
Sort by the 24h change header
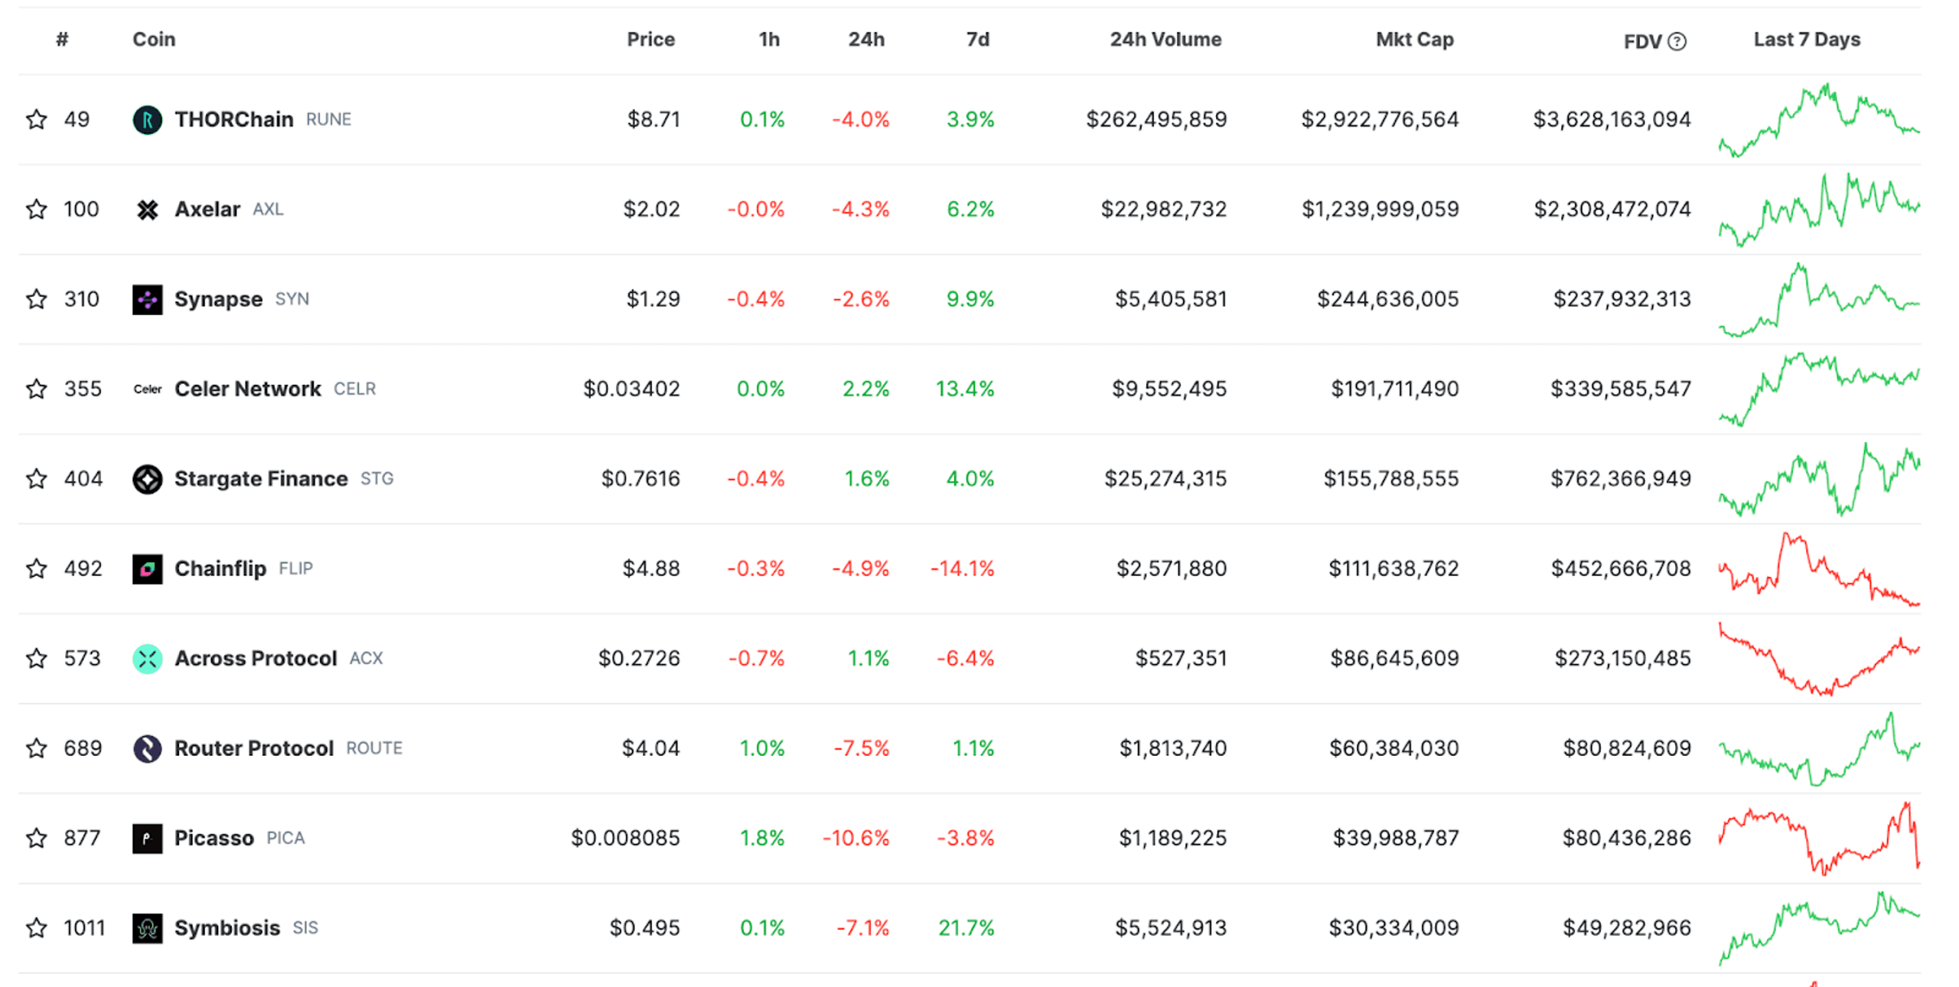coord(865,39)
